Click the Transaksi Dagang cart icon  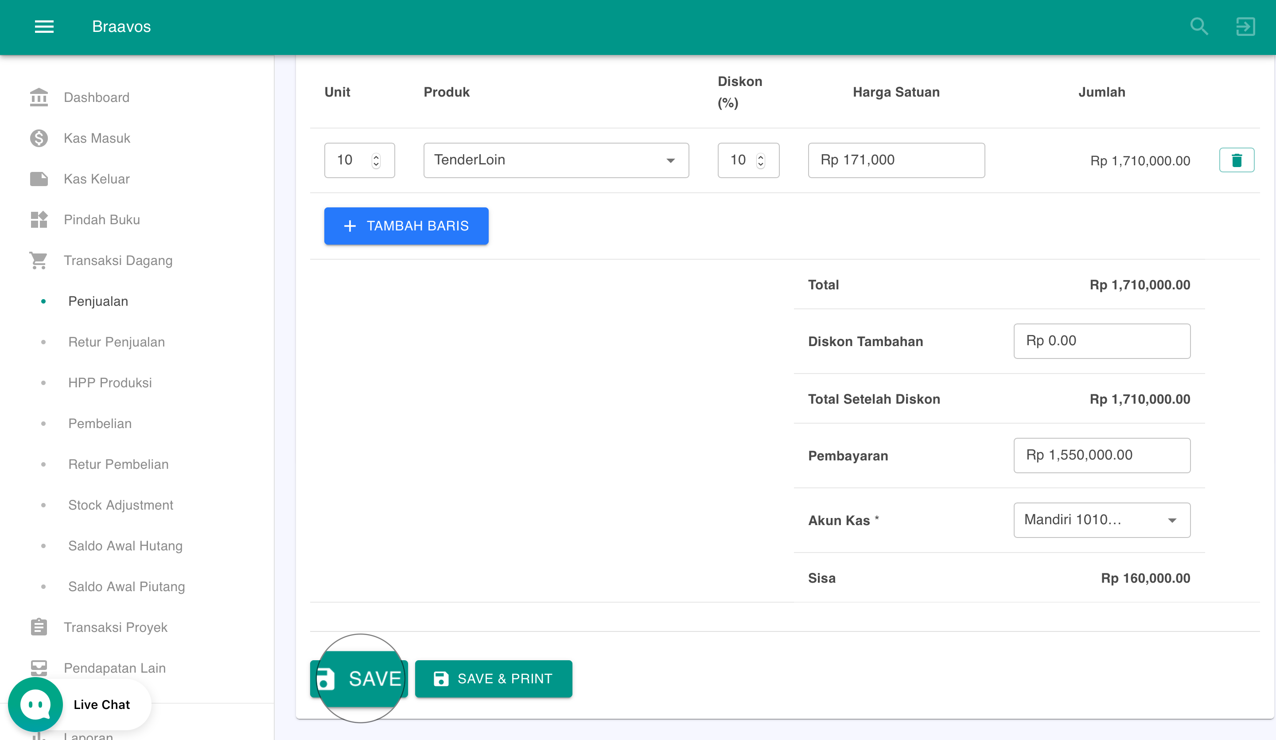click(39, 261)
